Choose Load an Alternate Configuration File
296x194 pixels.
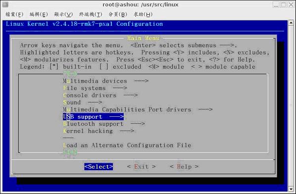click(127, 145)
